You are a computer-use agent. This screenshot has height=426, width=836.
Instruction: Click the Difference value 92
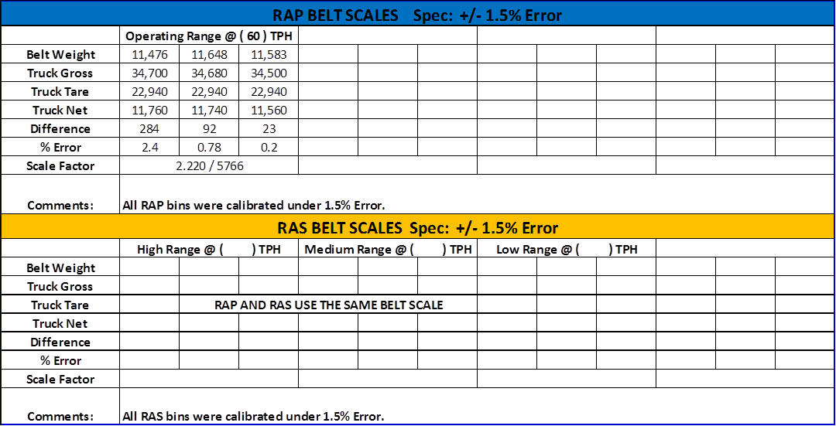coord(209,129)
